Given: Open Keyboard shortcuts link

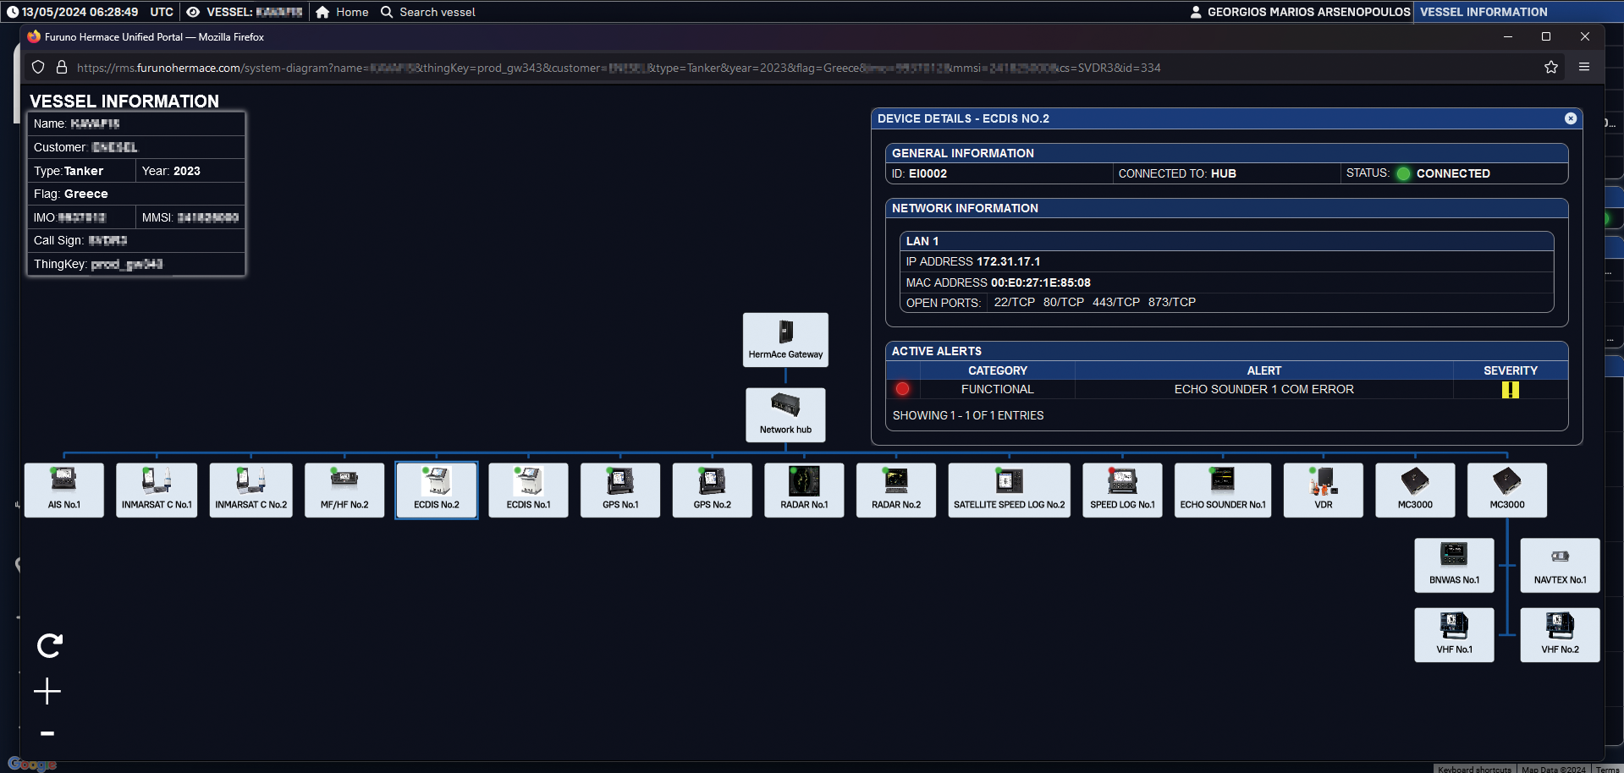Looking at the screenshot, I should 1474,769.
